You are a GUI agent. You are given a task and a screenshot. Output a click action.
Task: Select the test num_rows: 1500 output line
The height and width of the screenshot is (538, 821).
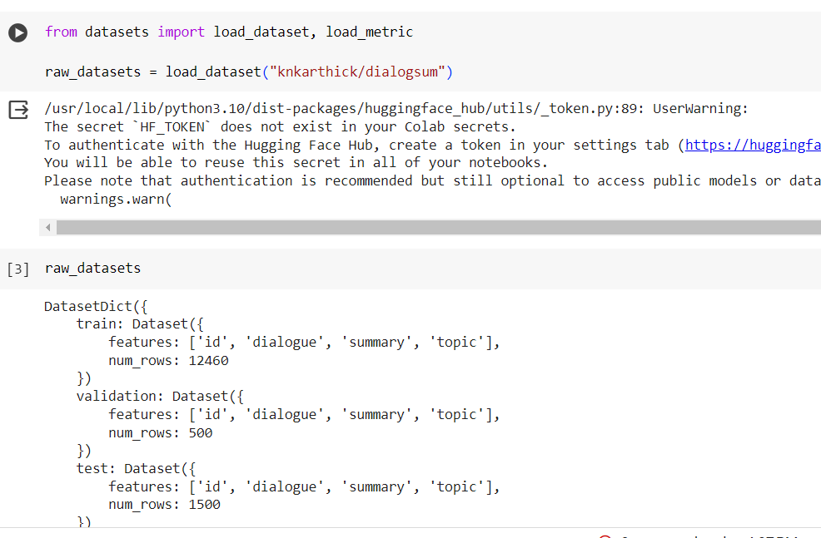point(164,504)
